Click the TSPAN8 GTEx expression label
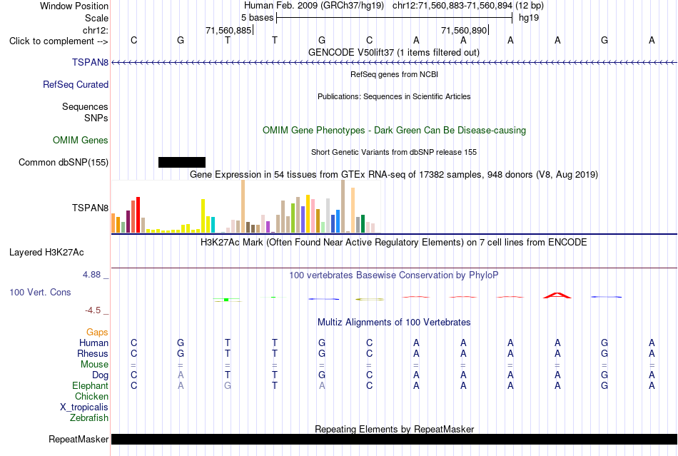 click(x=91, y=208)
